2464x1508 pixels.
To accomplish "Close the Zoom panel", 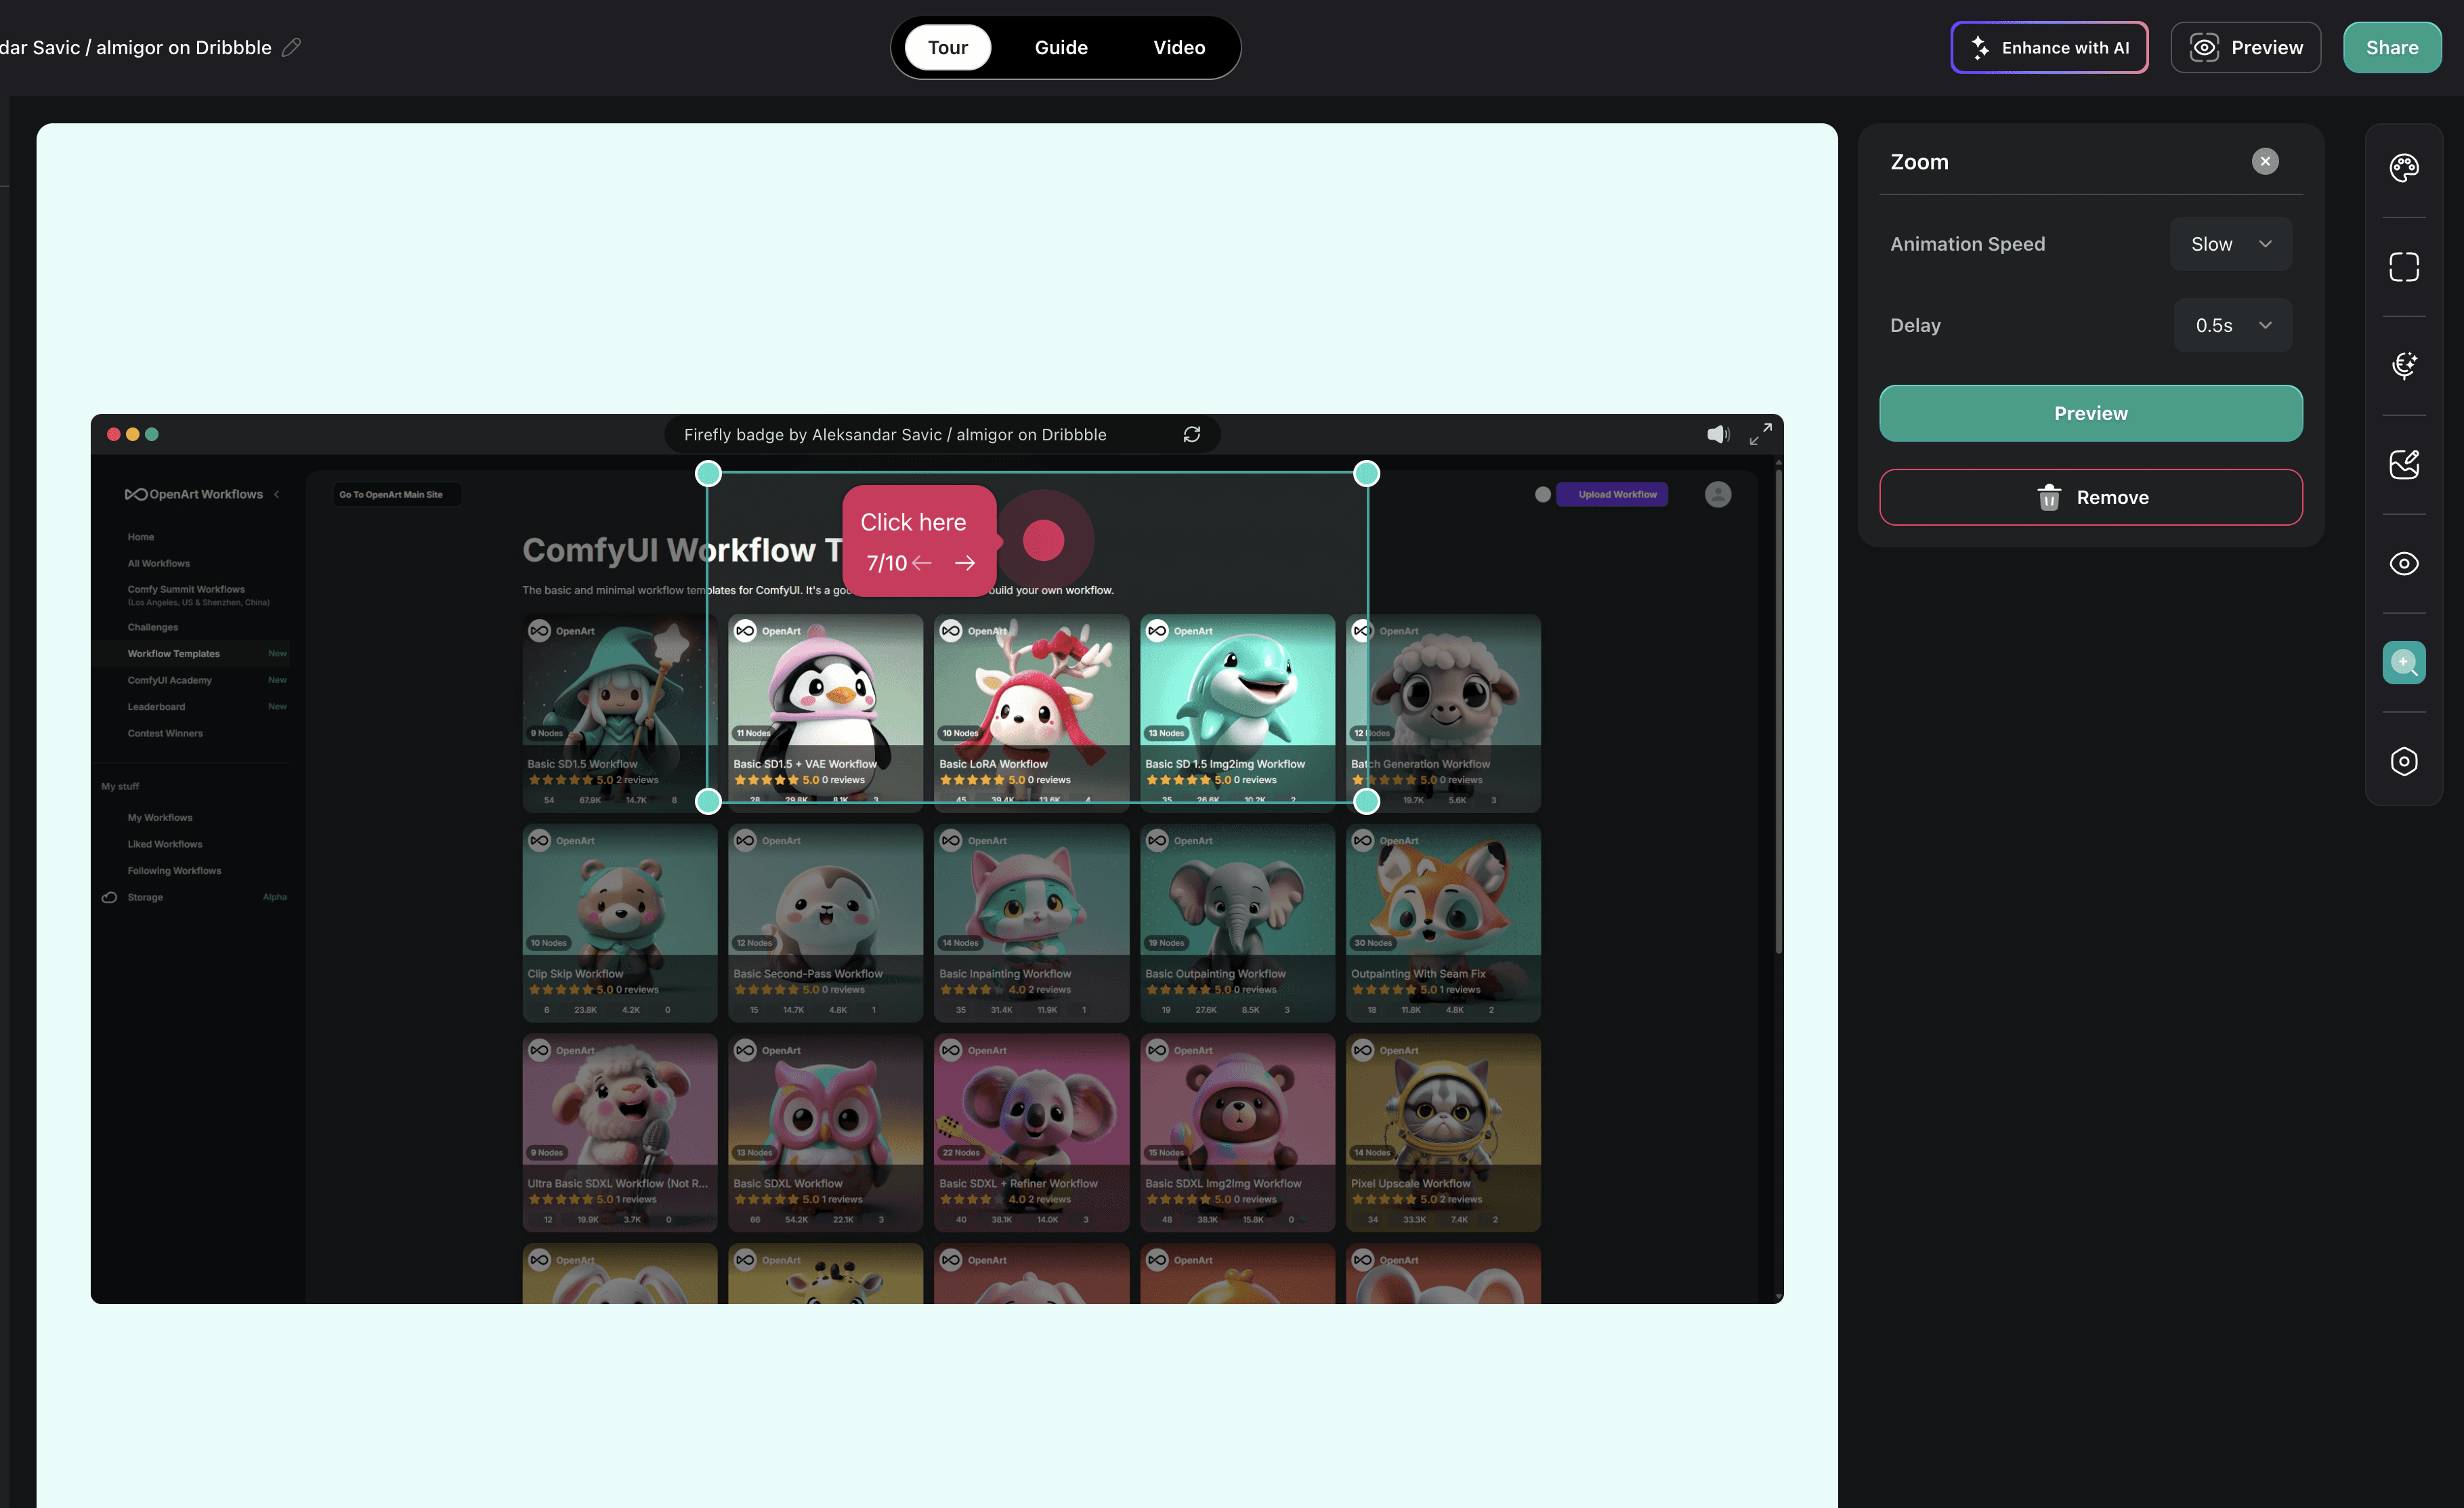I will (2264, 161).
